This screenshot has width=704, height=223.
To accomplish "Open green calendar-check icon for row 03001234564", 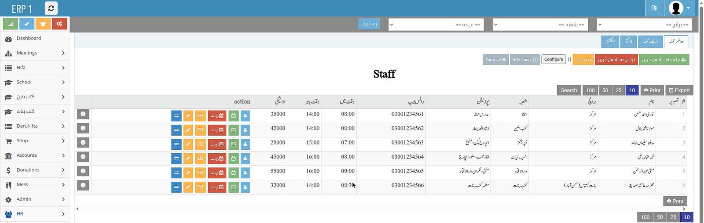I will 234,158.
